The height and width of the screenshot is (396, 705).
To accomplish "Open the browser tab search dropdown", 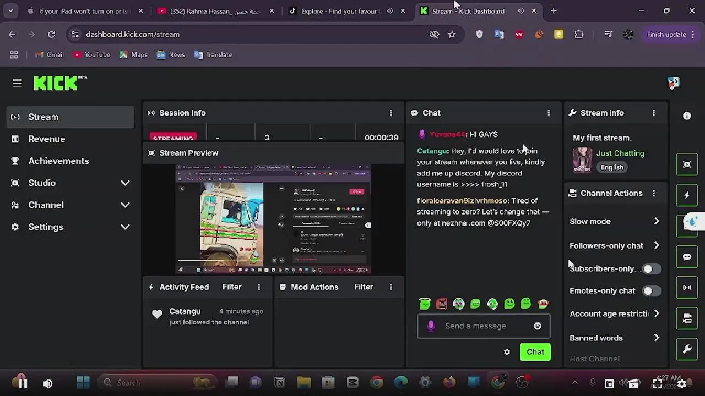I will [x=10, y=10].
